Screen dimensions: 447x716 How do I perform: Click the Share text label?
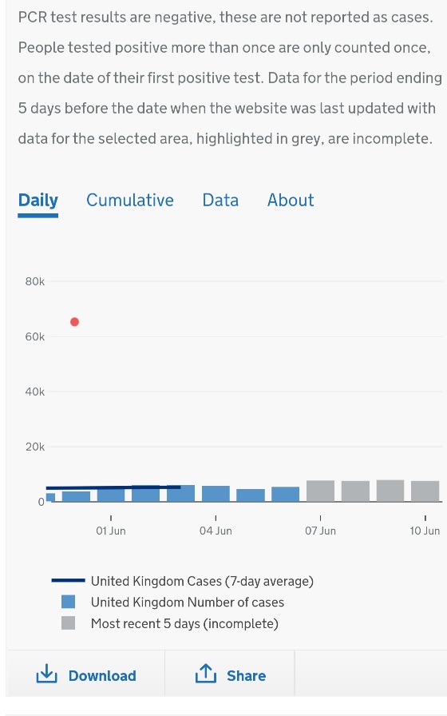[247, 676]
